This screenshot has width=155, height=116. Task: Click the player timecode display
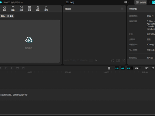(x=76, y=60)
